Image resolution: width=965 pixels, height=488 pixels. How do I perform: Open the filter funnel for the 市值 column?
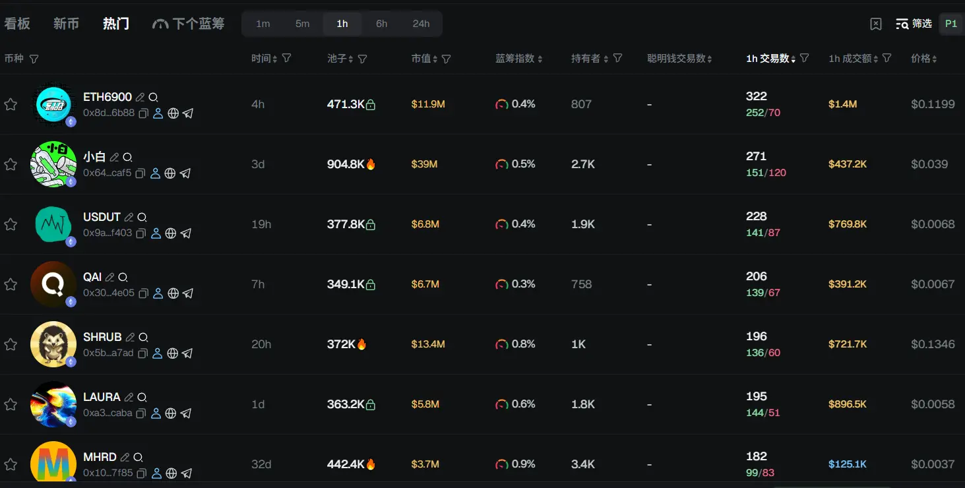click(447, 59)
